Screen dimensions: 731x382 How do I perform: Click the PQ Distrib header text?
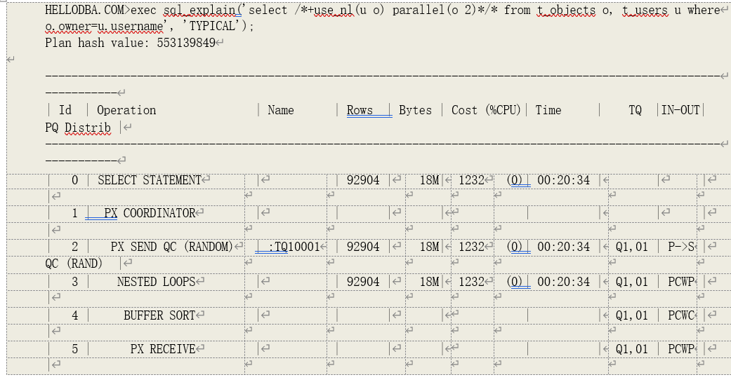click(x=78, y=128)
